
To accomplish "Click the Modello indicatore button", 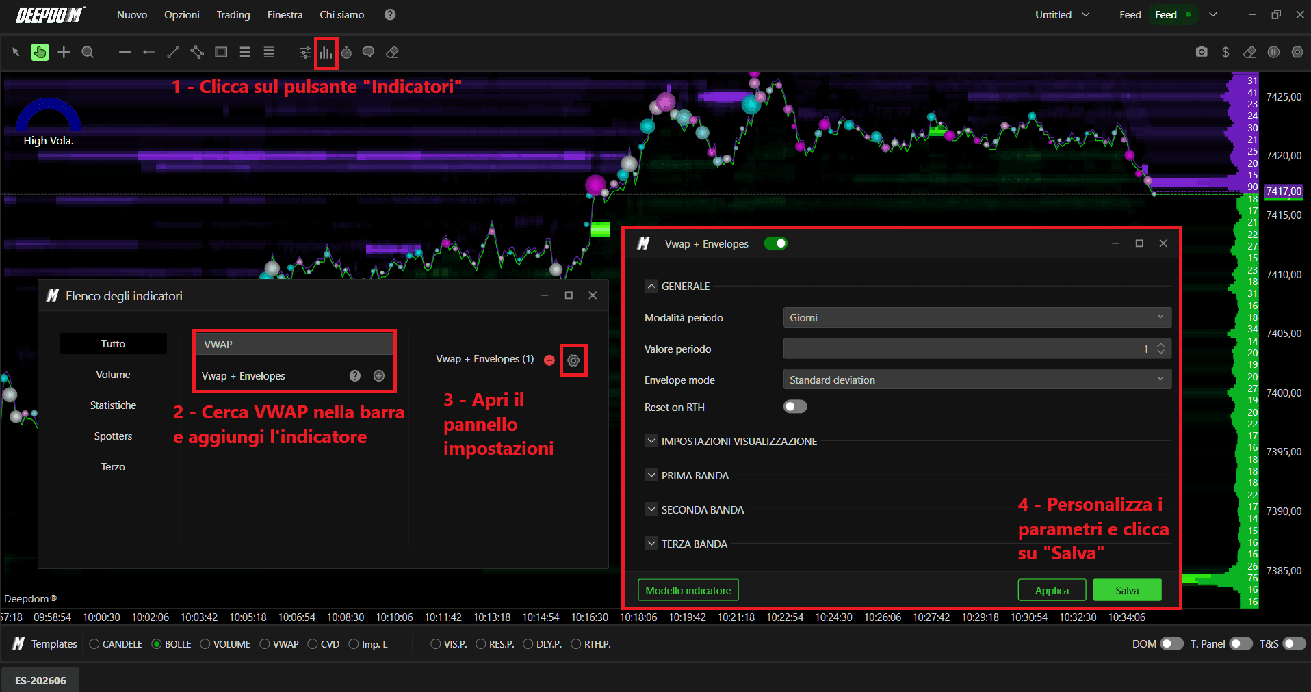I will pyautogui.click(x=688, y=590).
